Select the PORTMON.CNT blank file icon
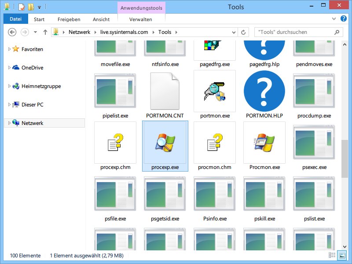Screen dimensions: 352x264 [165, 91]
